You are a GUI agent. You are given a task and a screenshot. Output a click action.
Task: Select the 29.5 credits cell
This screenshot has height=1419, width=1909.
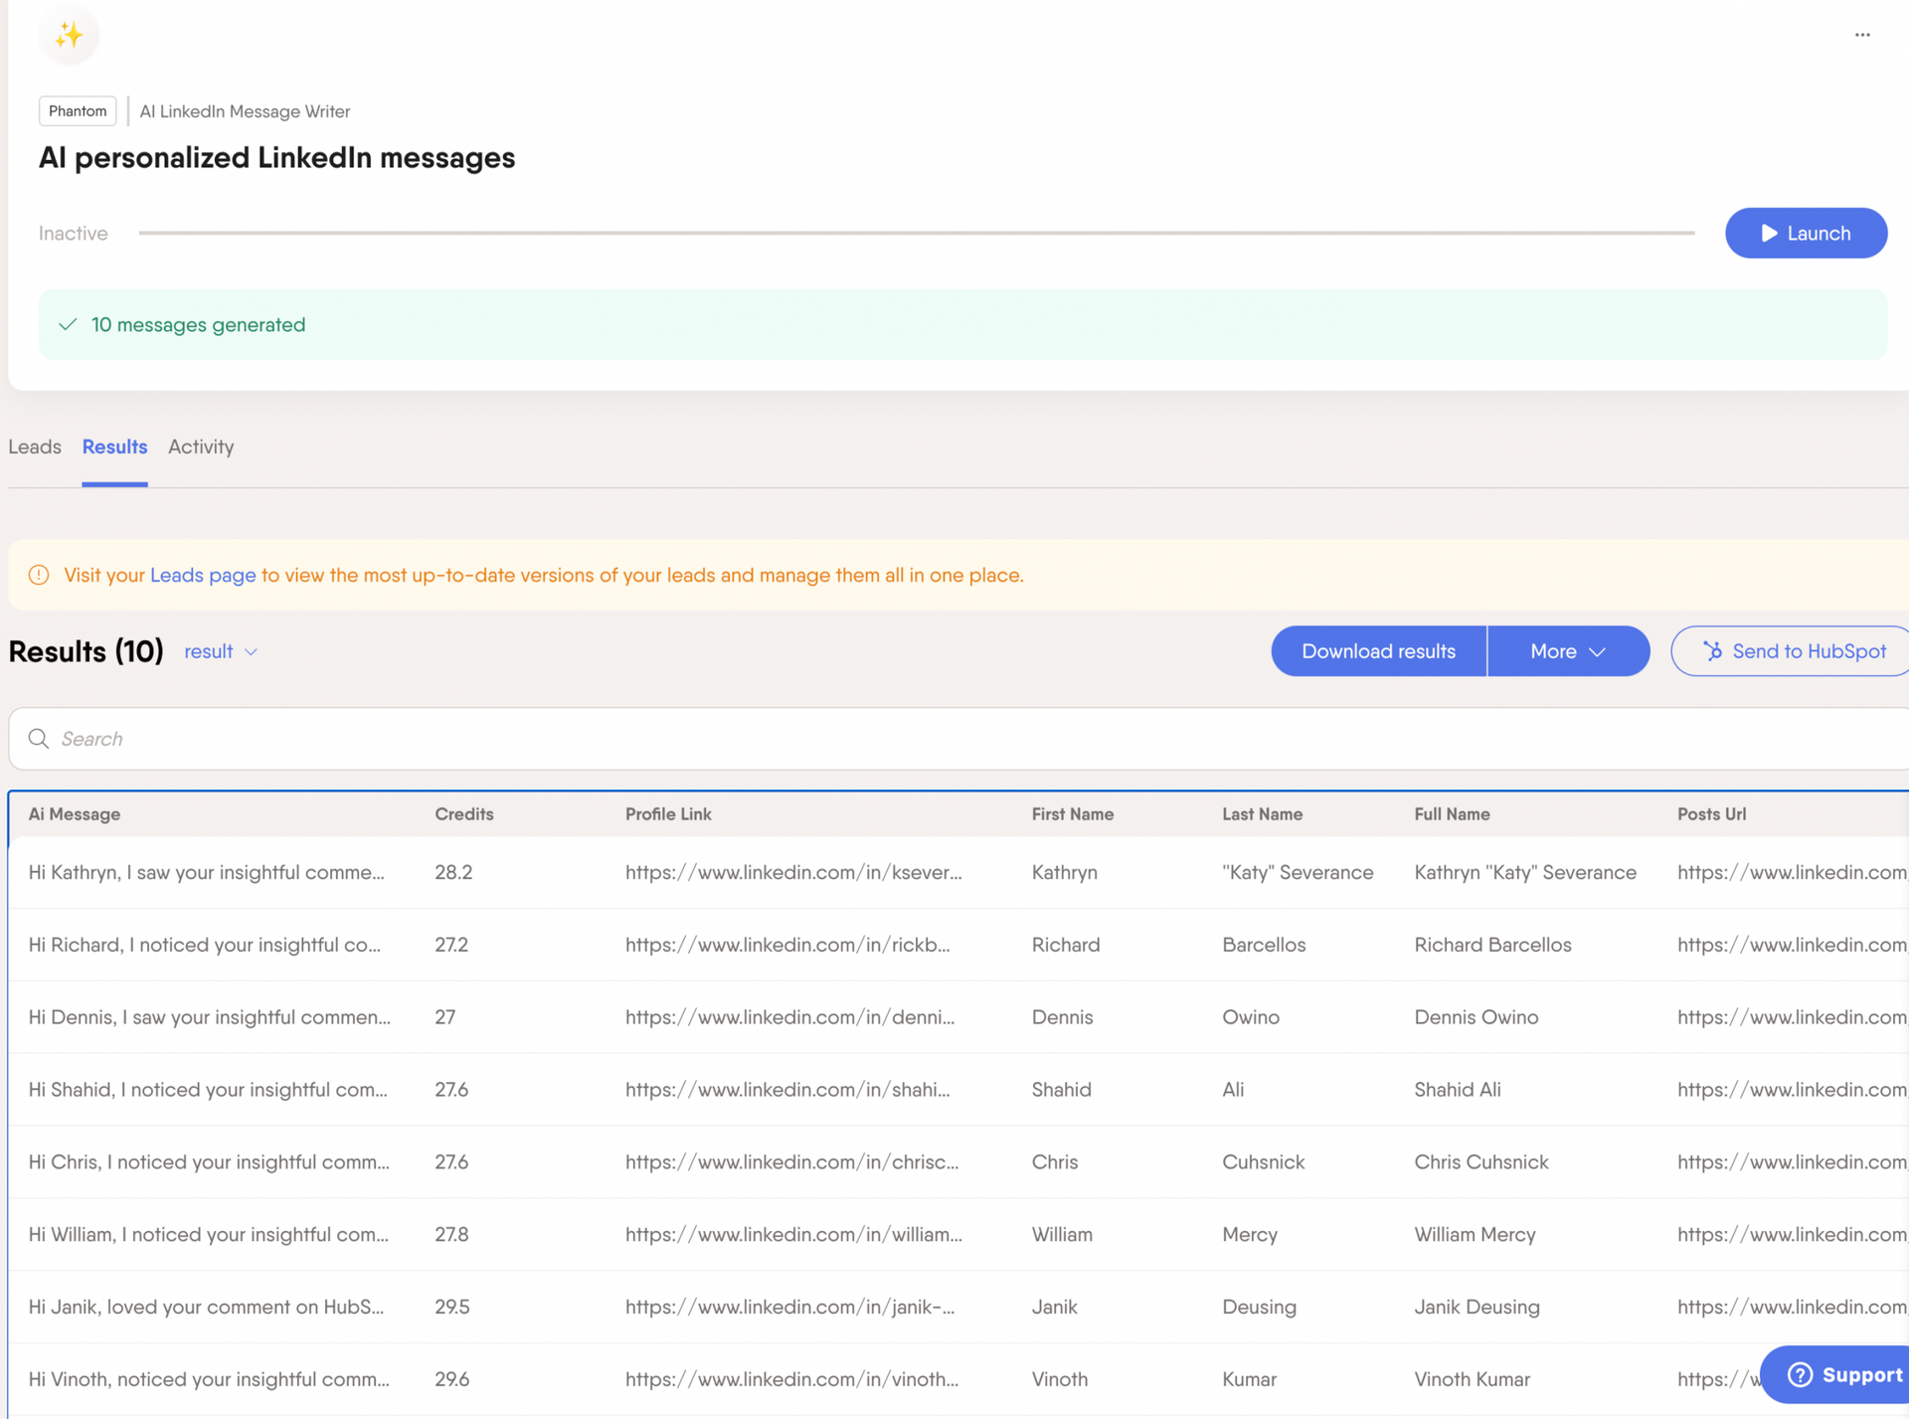[452, 1307]
